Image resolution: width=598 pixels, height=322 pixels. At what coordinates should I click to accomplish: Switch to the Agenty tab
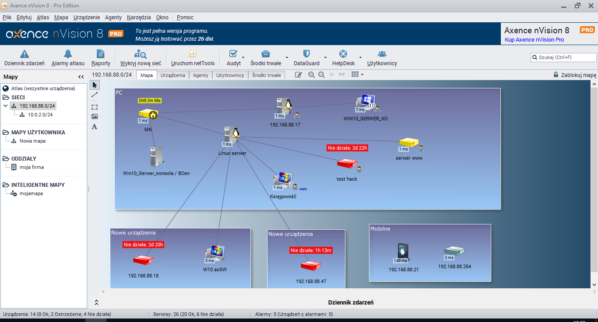click(201, 75)
